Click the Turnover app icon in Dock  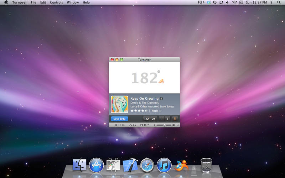(181, 165)
